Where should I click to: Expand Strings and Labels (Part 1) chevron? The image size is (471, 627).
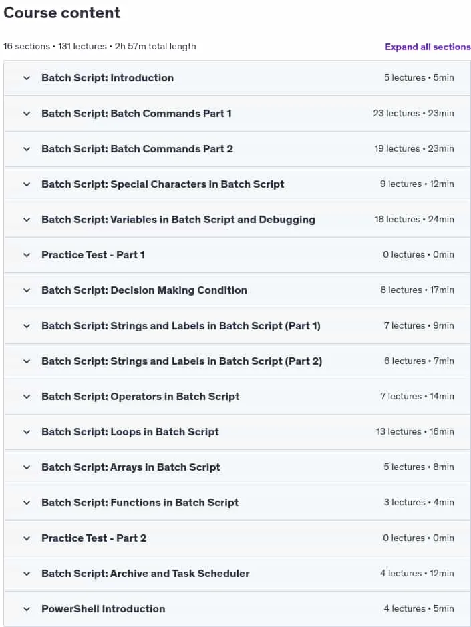pos(27,326)
